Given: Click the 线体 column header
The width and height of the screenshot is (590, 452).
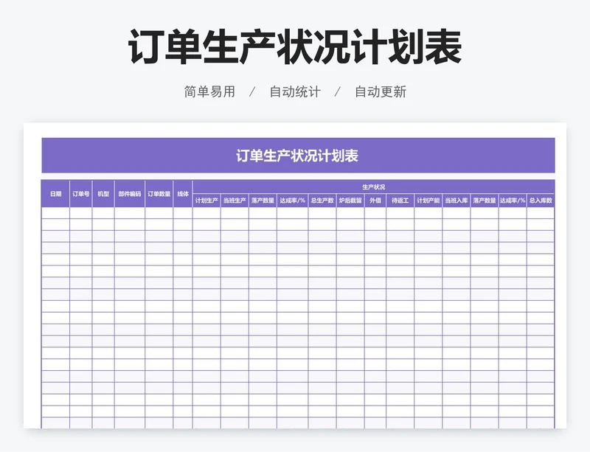Looking at the screenshot, I should tap(183, 194).
